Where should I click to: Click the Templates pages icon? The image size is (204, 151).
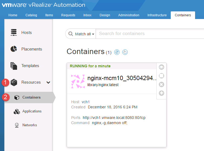click(14, 66)
